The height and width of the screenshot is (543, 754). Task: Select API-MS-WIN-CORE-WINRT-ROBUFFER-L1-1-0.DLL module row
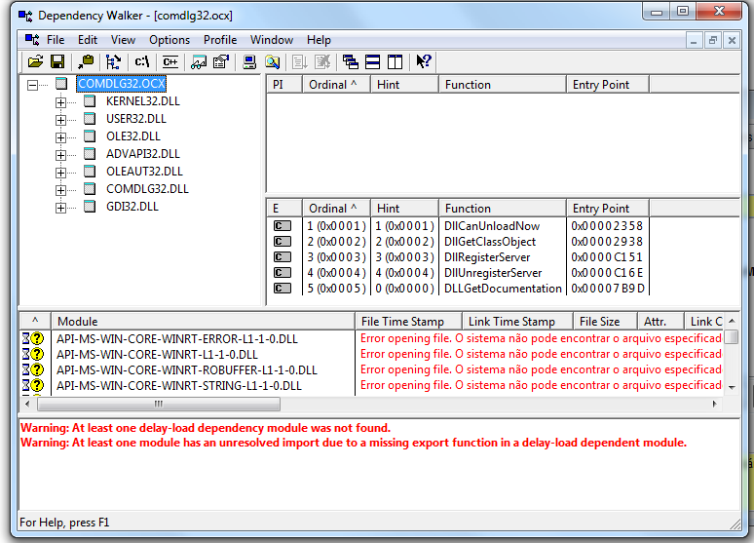tap(371, 370)
